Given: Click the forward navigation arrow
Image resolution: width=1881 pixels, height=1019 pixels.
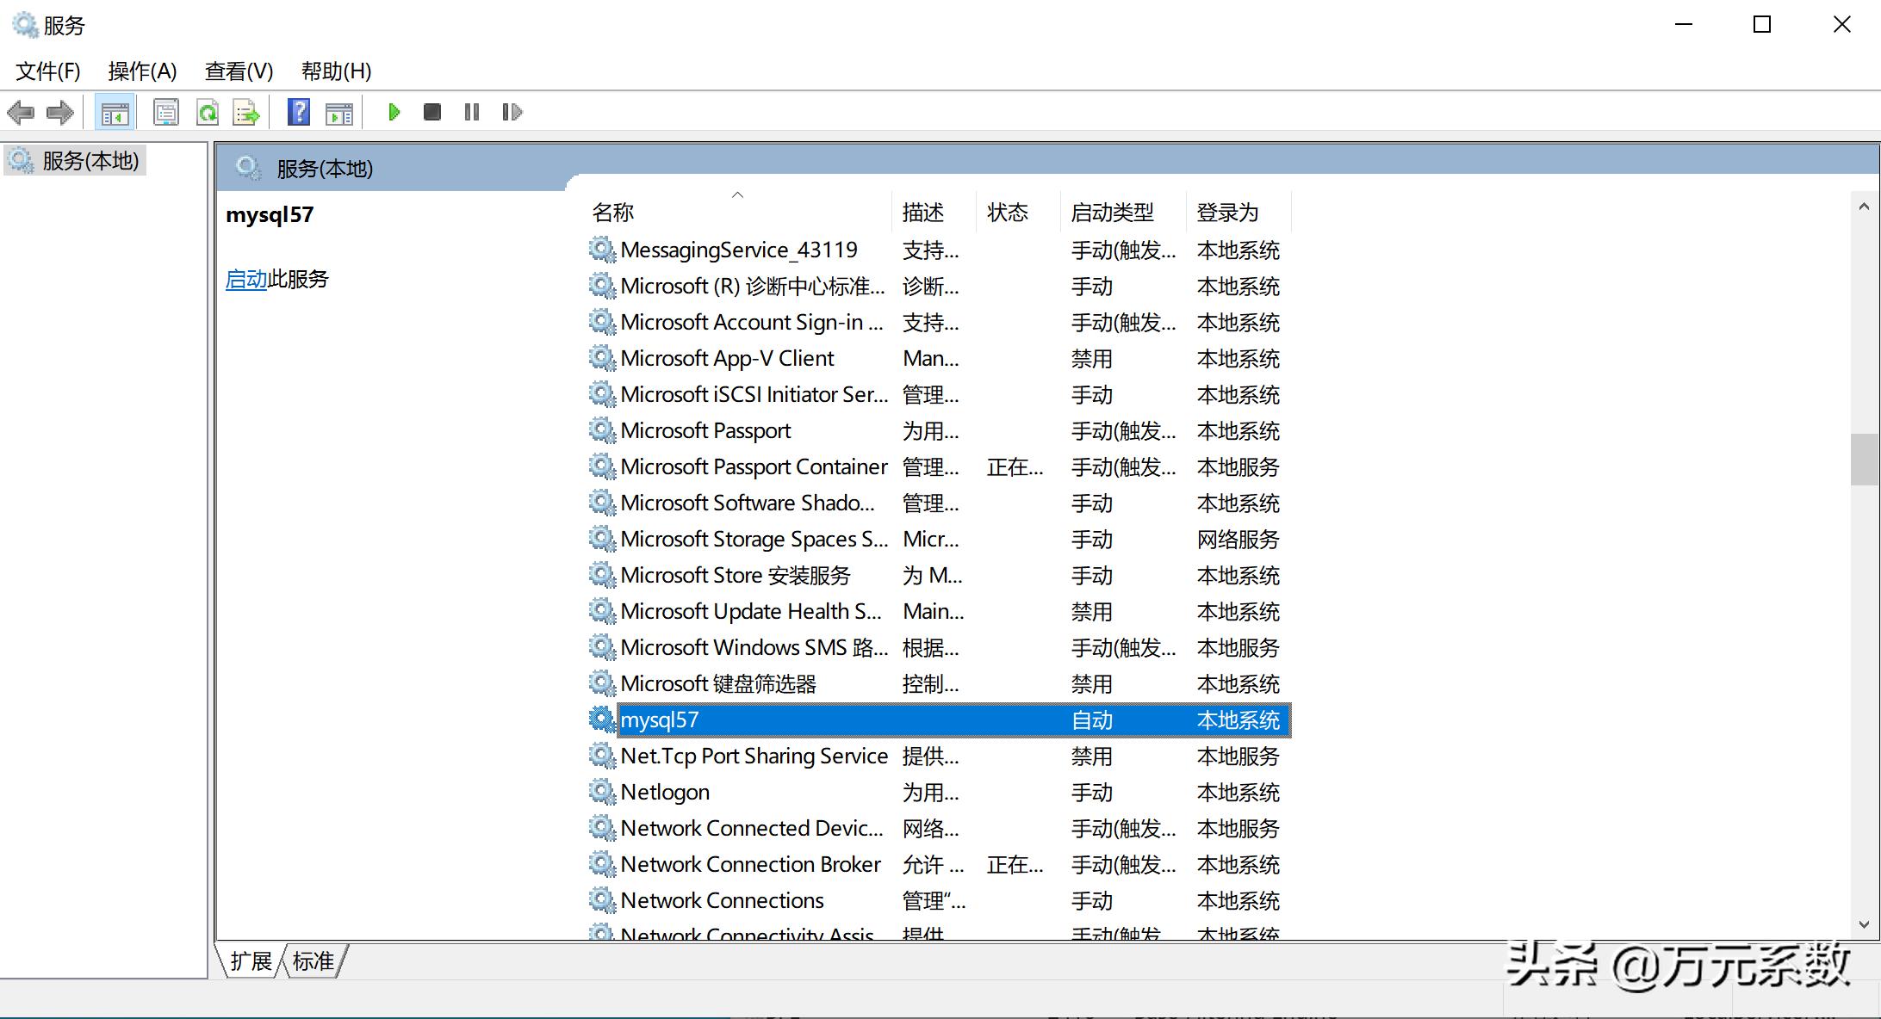Looking at the screenshot, I should coord(60,112).
